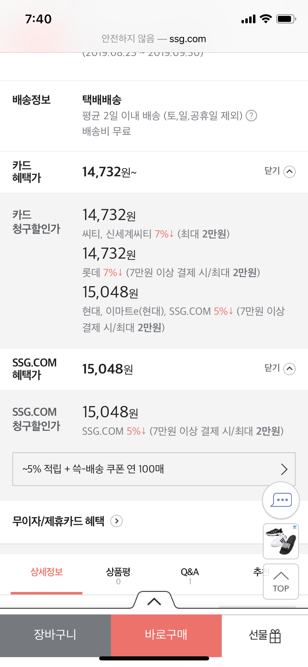Tap the delivery info question mark icon
The width and height of the screenshot is (308, 667).
pos(251,116)
